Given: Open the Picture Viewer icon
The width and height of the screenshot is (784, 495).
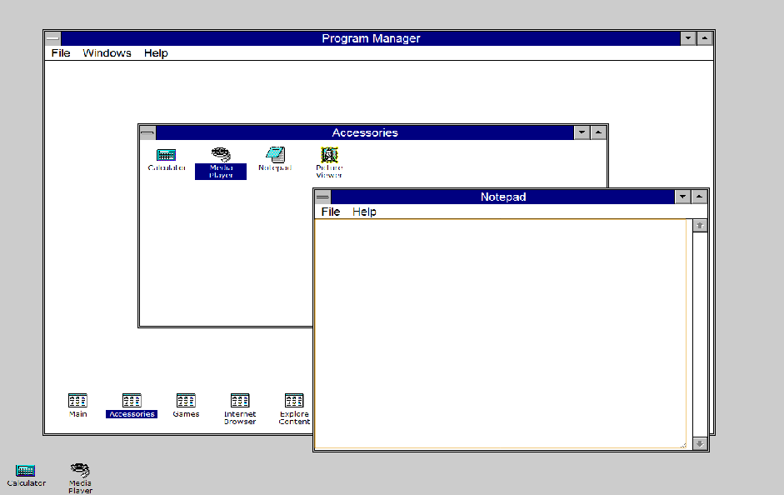Looking at the screenshot, I should click(x=328, y=159).
